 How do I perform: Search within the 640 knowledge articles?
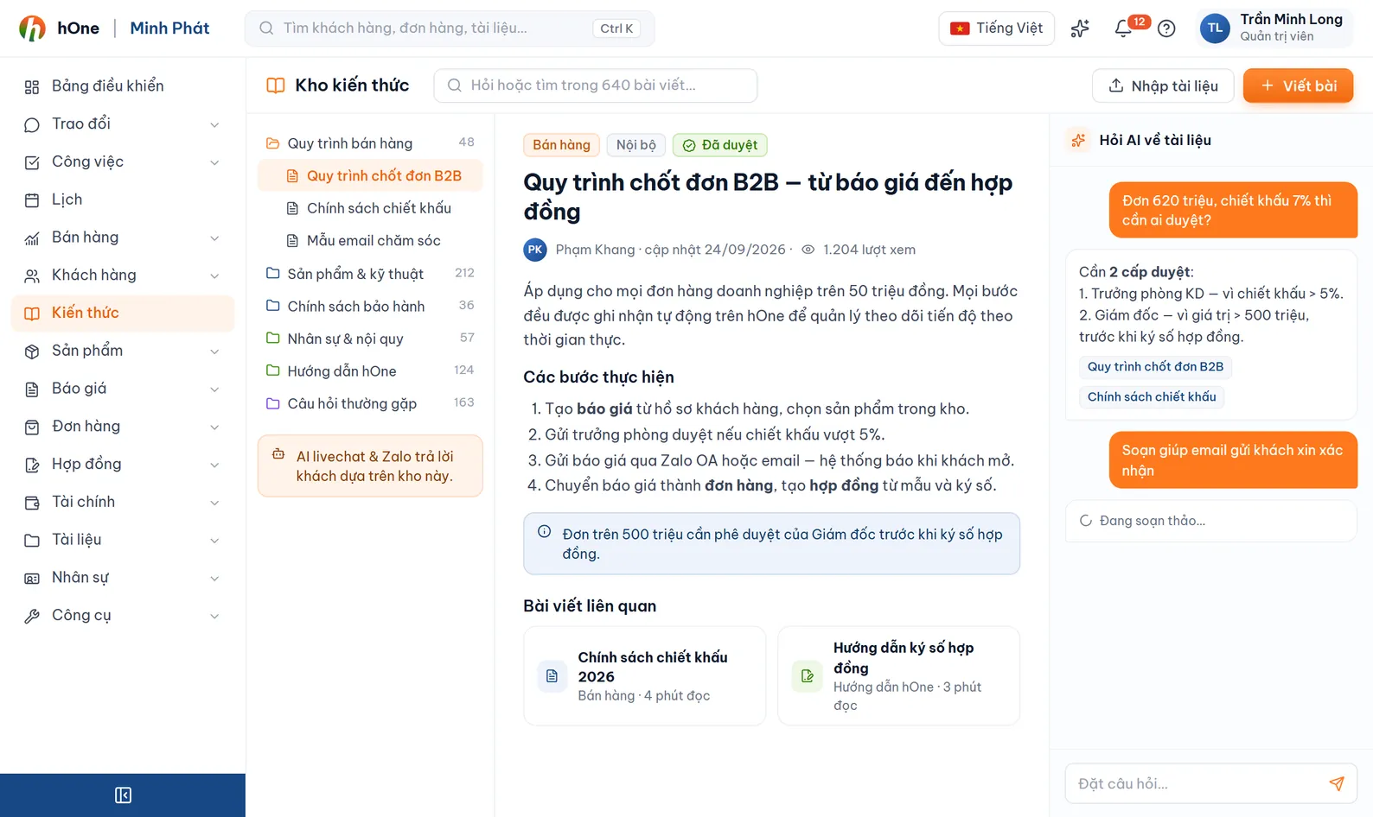point(596,85)
